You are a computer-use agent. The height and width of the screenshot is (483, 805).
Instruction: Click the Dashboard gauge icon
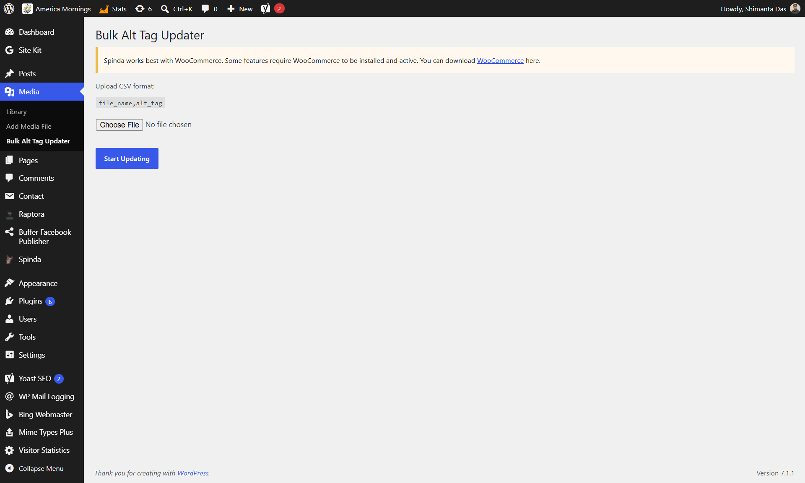coord(9,32)
